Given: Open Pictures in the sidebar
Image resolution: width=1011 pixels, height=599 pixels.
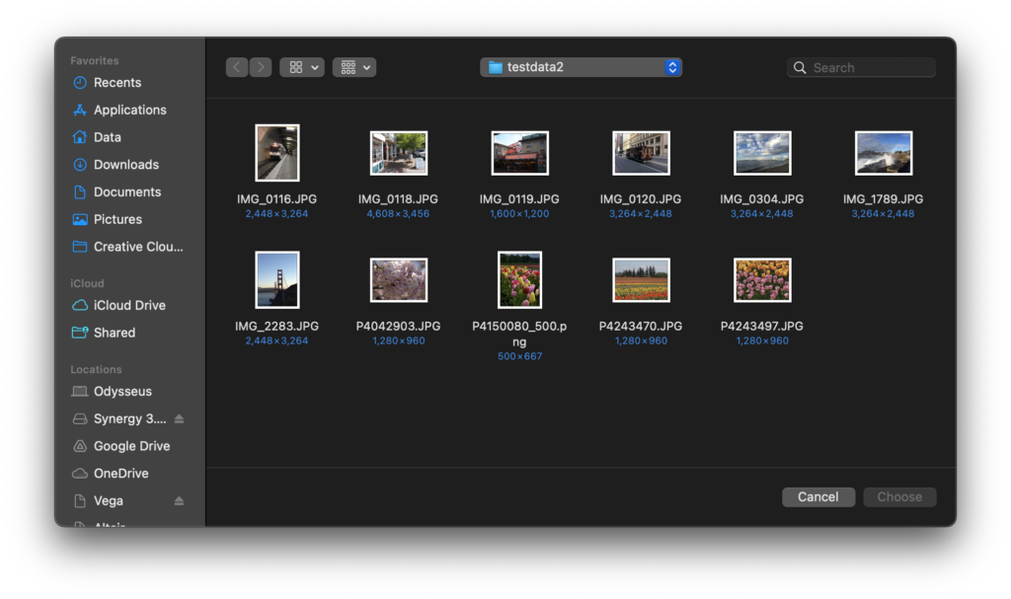Looking at the screenshot, I should point(117,219).
